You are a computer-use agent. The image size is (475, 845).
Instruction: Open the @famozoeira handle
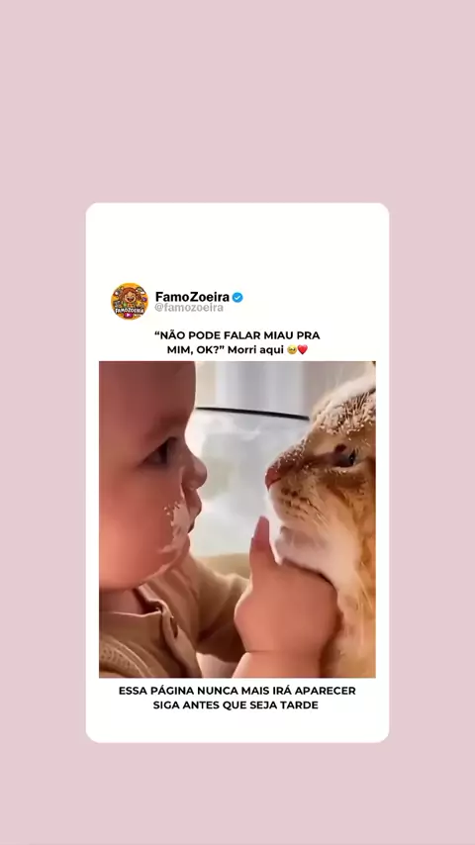pos(189,308)
